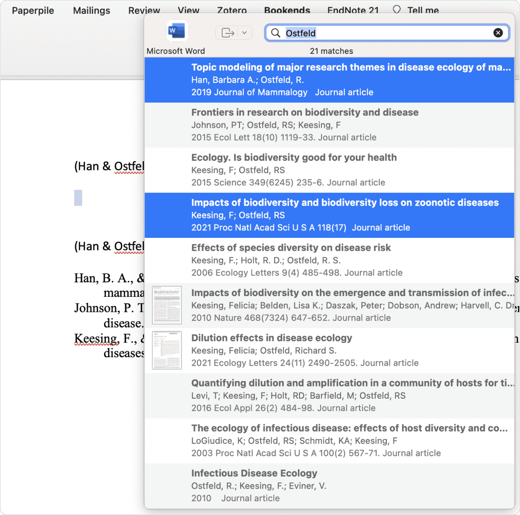Open the Bookends menu

(287, 10)
